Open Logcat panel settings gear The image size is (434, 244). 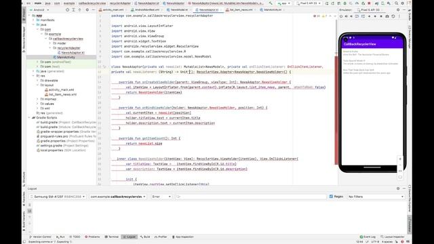coord(398,188)
